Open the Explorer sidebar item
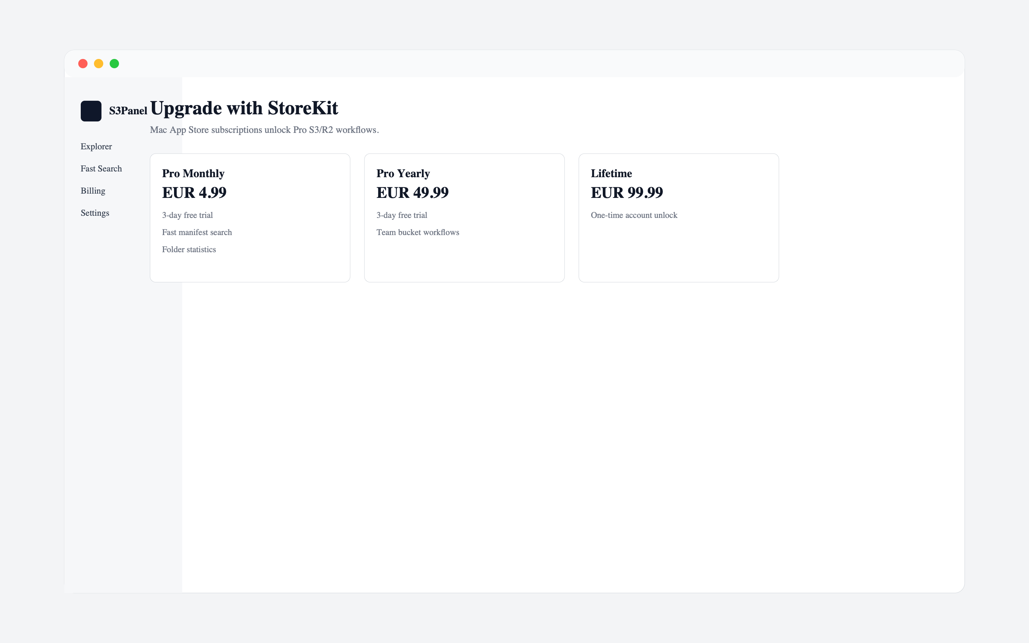1029x643 pixels. pyautogui.click(x=96, y=146)
